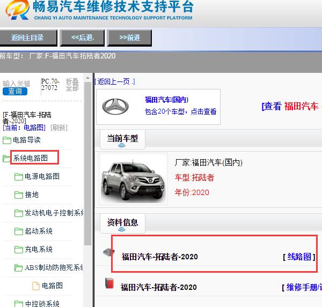This screenshot has width=322, height=307.
Task: Open the [维修手册 link
Action: tap(302, 287)
